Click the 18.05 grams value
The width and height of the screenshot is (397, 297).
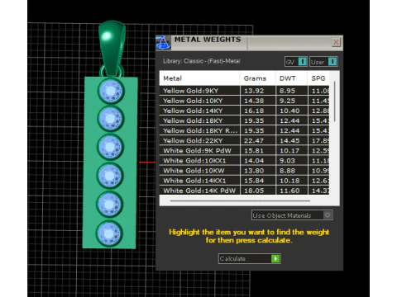tap(254, 191)
